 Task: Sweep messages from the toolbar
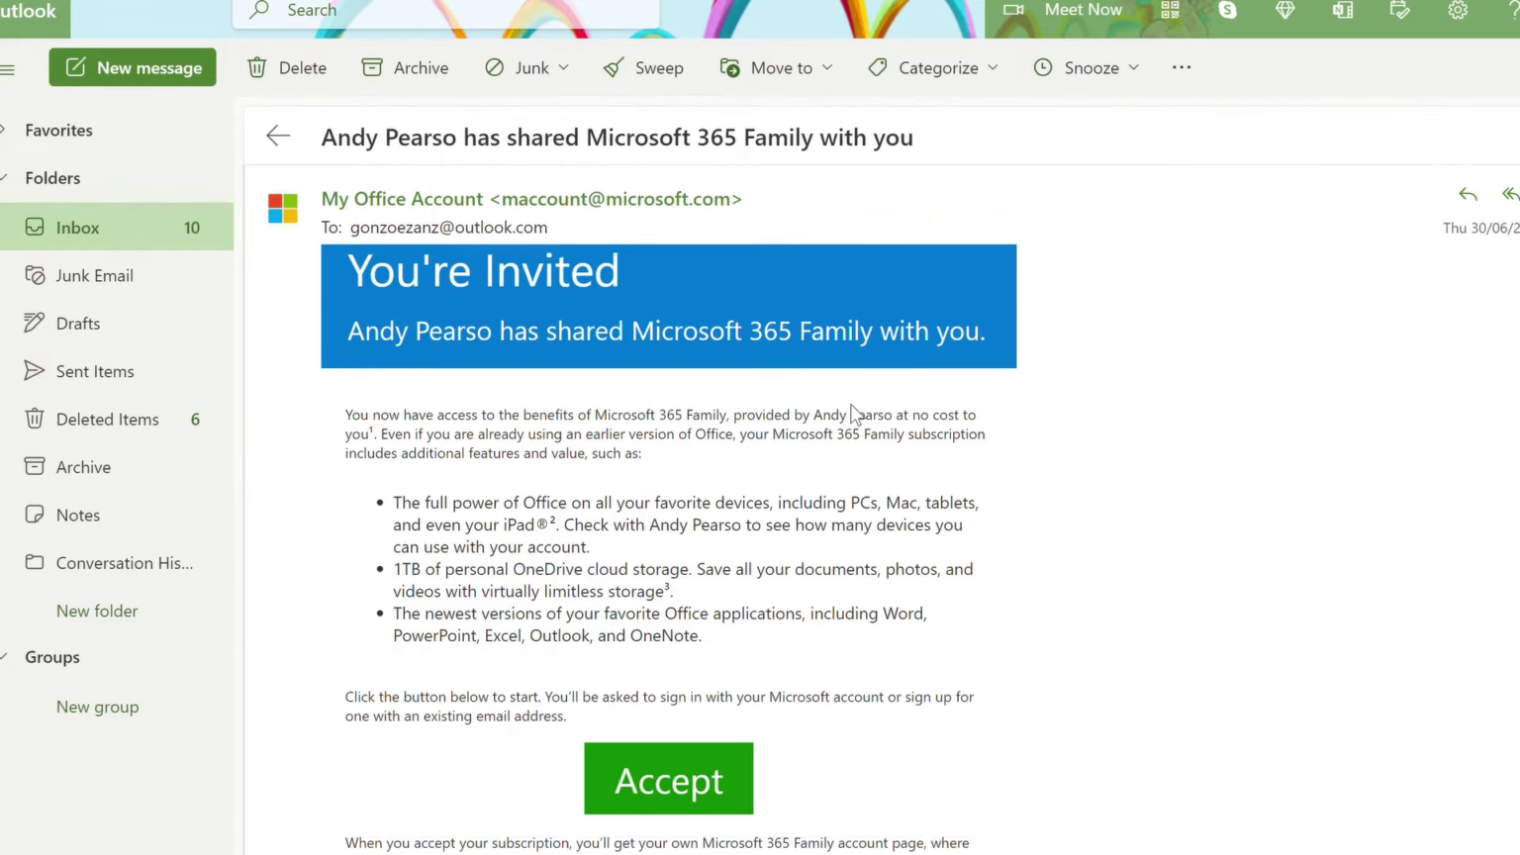click(x=643, y=67)
